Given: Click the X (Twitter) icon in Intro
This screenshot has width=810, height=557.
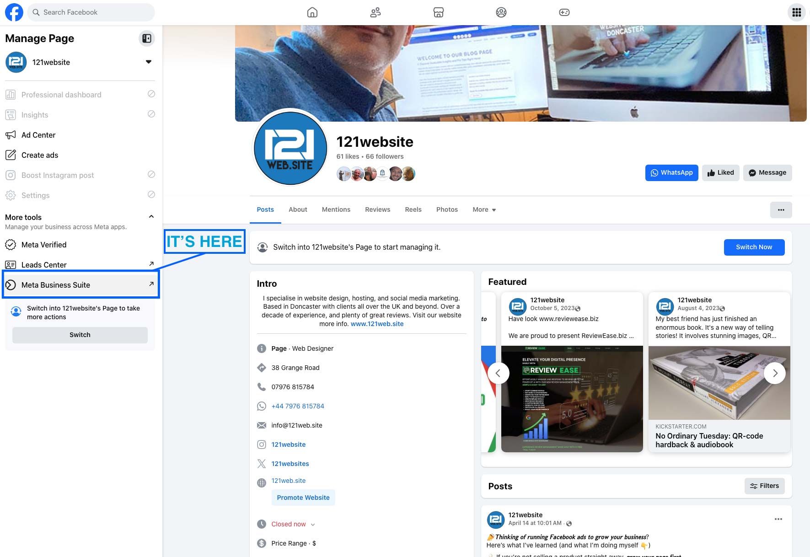Looking at the screenshot, I should coord(262,464).
